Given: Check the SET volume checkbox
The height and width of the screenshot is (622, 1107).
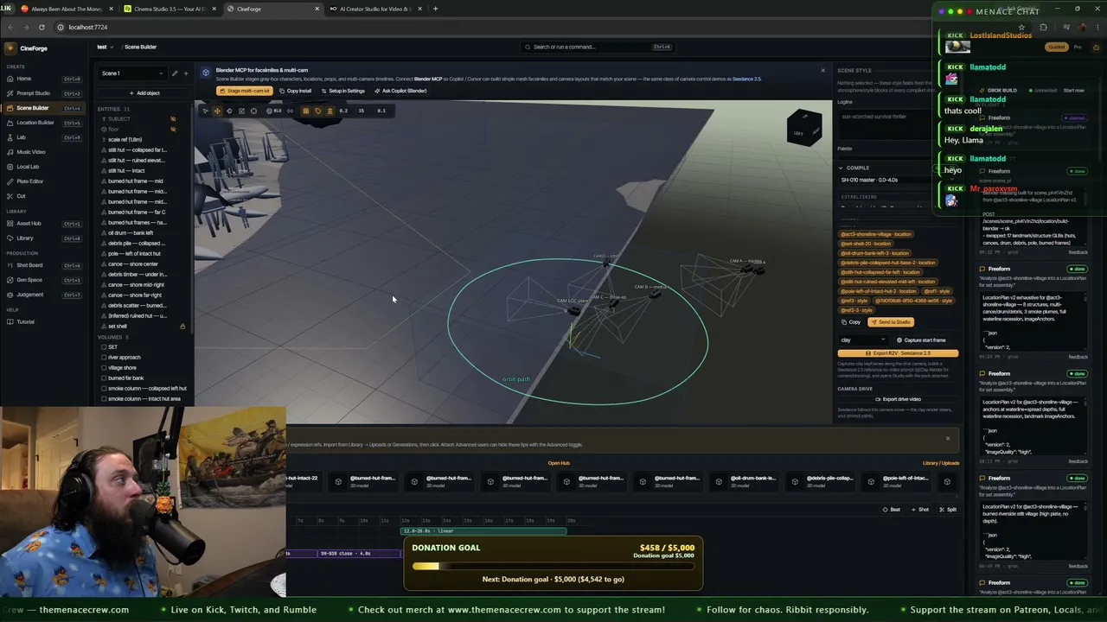Looking at the screenshot, I should point(105,347).
